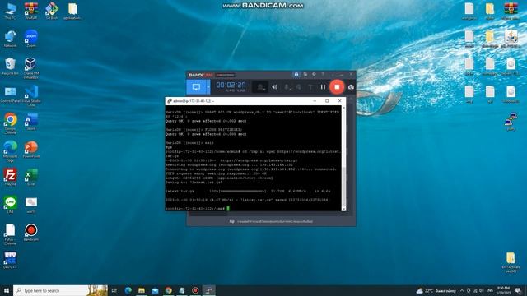Screen dimensions: 527x296
Task: Switch to Bandicam on taskbar
Action: (195, 290)
